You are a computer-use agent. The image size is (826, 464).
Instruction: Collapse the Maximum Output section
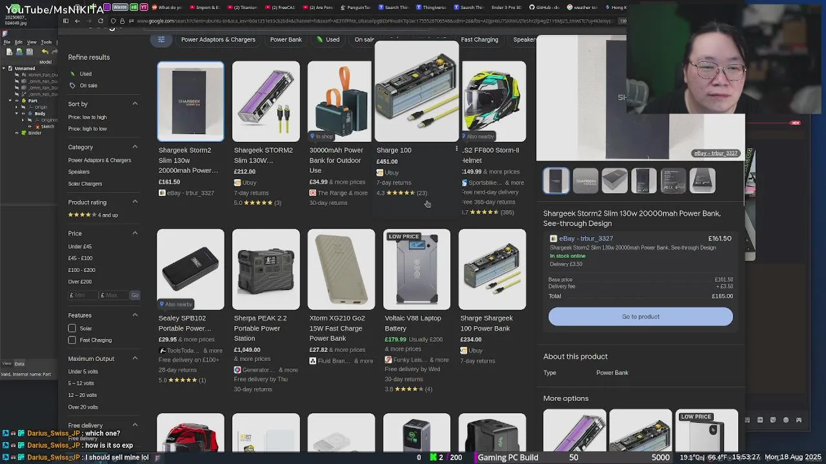(x=135, y=358)
